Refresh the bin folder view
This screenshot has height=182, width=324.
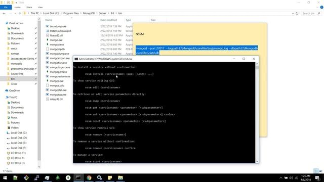[x=297, y=14]
